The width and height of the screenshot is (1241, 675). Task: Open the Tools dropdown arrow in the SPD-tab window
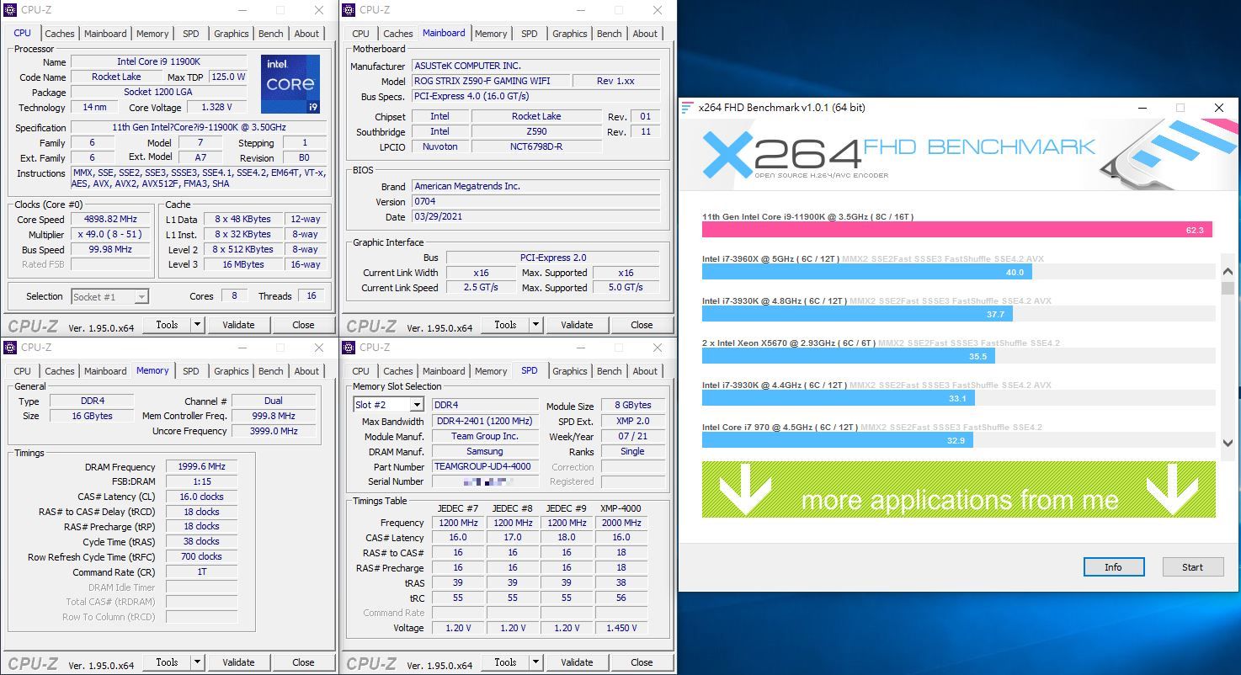coord(535,662)
